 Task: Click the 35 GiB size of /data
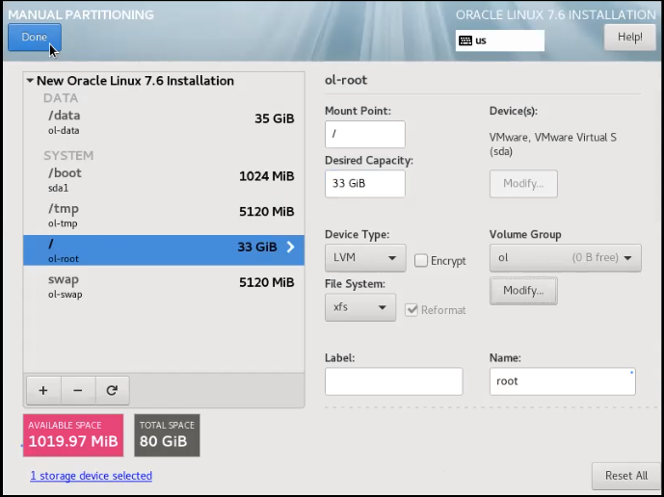(x=275, y=118)
